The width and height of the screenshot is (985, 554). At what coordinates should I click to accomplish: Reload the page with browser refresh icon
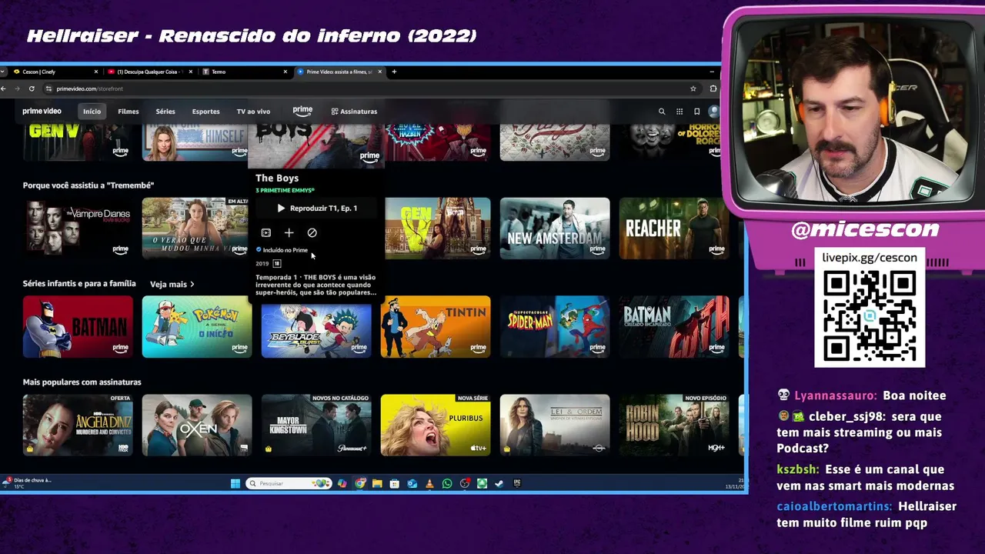coord(32,88)
